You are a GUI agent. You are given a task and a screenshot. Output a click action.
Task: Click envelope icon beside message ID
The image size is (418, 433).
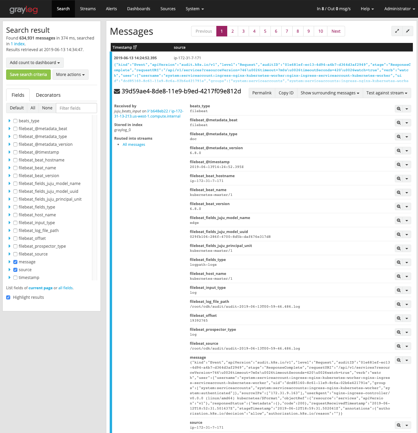coord(117,91)
